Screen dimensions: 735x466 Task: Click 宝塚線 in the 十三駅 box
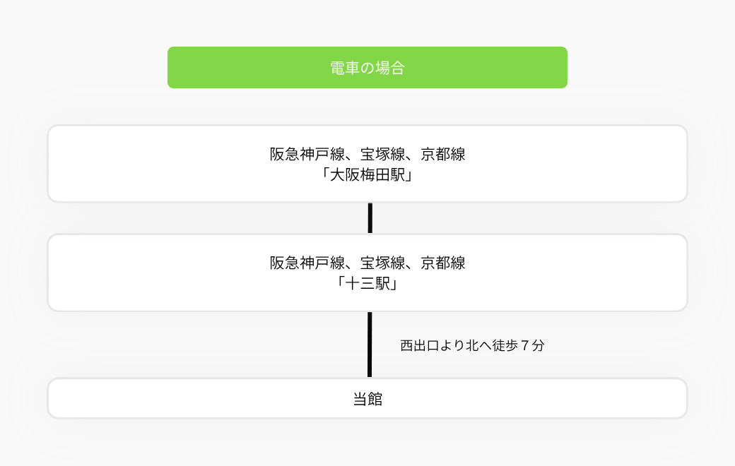[x=382, y=263]
